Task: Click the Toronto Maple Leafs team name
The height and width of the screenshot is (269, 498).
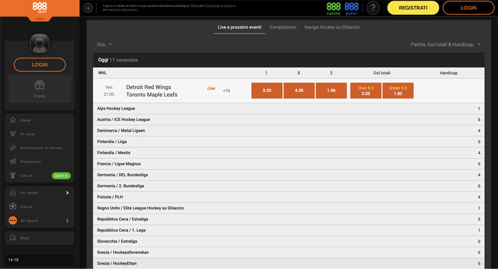Action: [152, 95]
